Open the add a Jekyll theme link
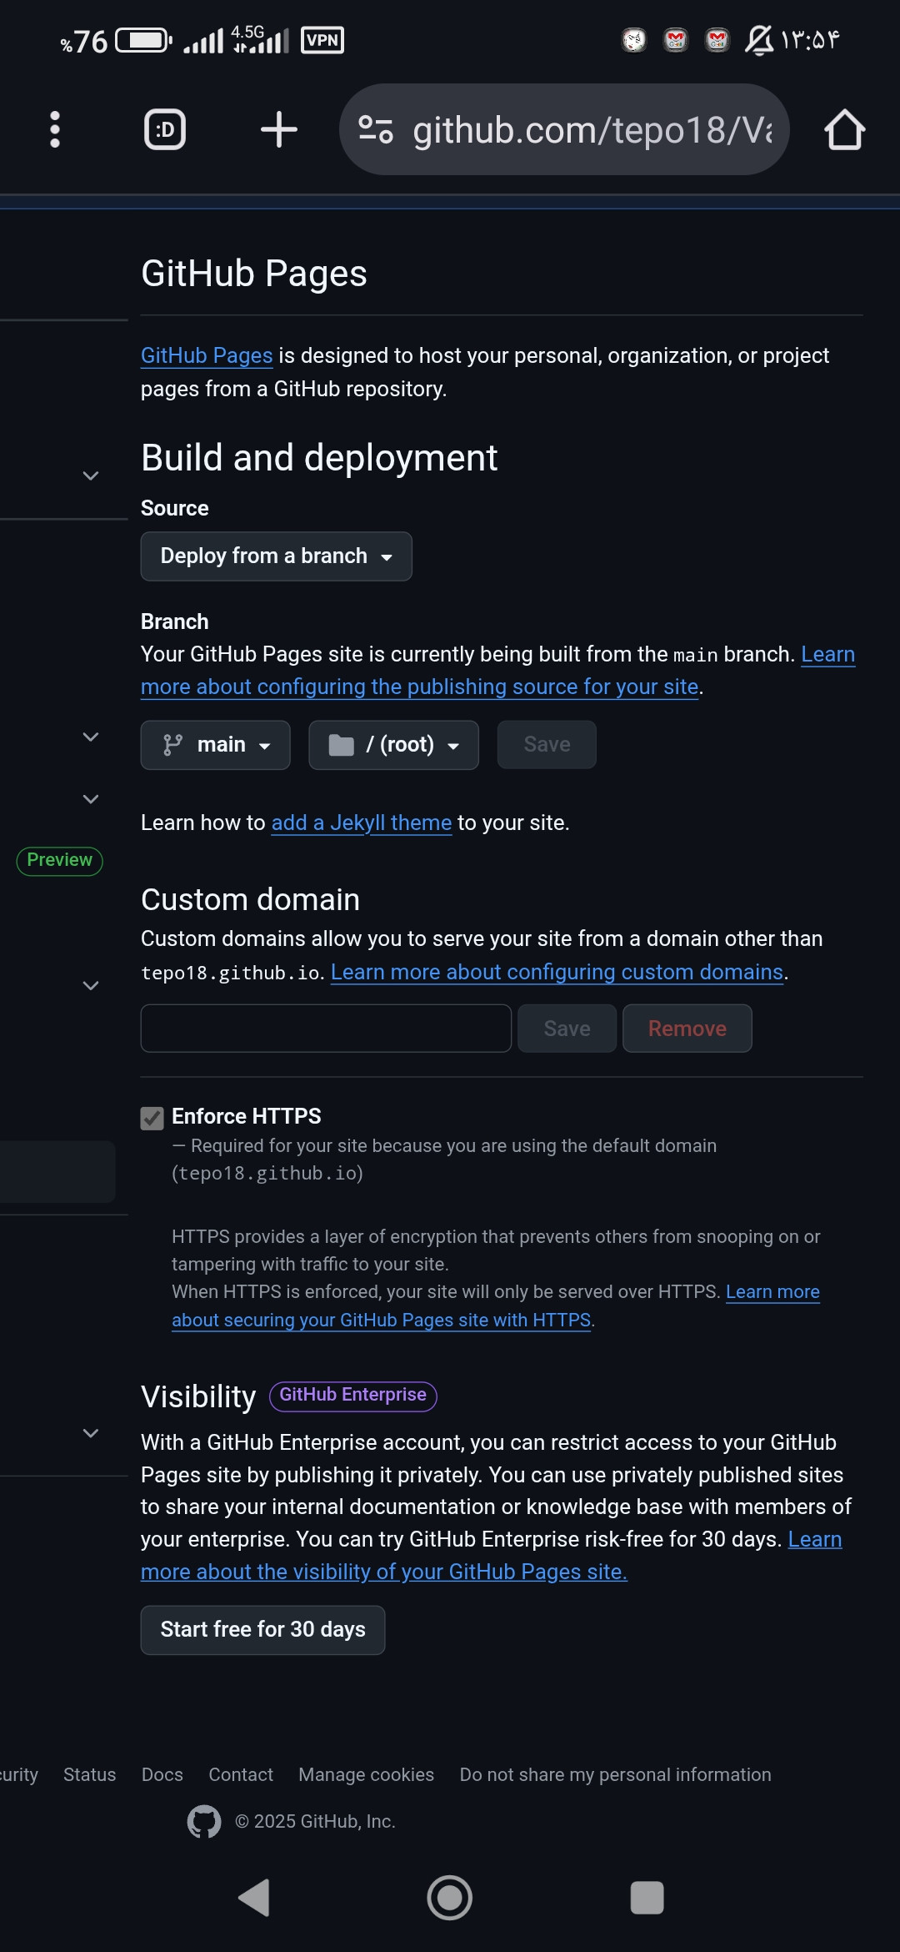 pyautogui.click(x=362, y=823)
